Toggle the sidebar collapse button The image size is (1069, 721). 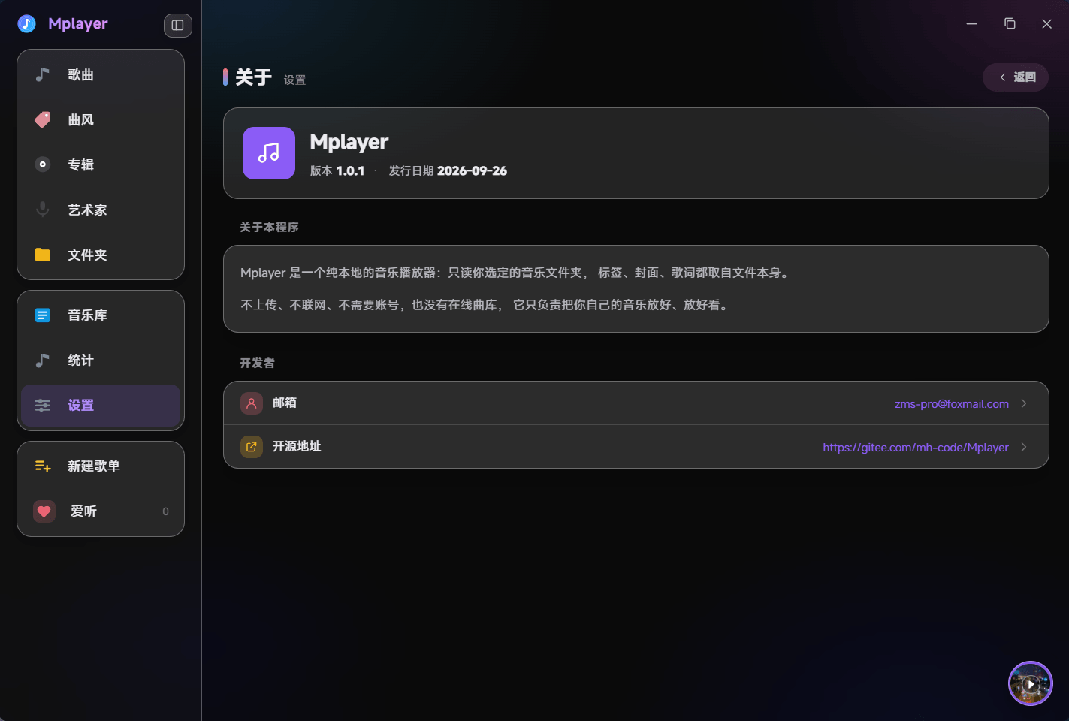[178, 25]
